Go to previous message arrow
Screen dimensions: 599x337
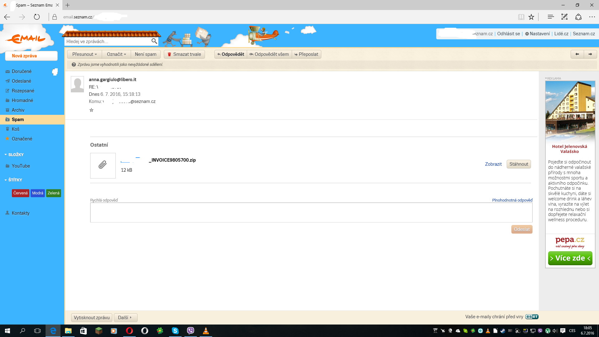(577, 54)
